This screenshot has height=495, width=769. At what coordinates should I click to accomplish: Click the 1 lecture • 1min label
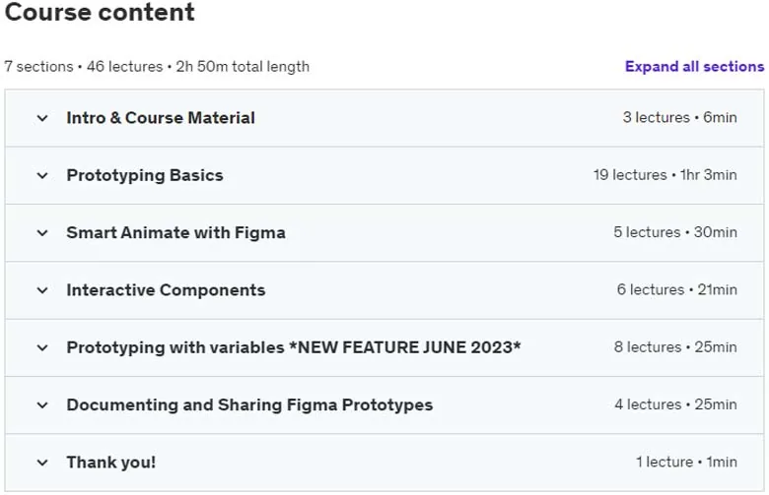point(686,462)
